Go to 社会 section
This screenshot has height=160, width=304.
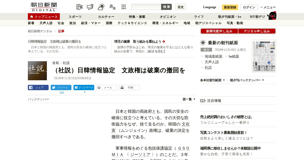pyautogui.click(x=61, y=23)
